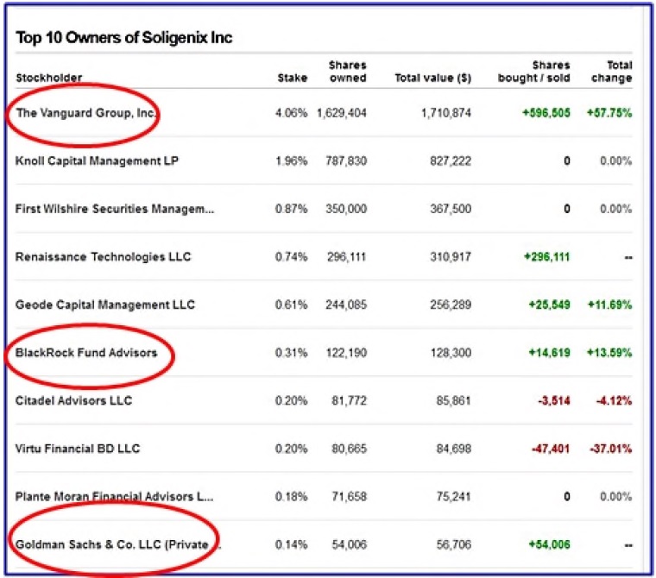This screenshot has width=656, height=578.
Task: Click the Stockholder column header
Action: point(48,78)
